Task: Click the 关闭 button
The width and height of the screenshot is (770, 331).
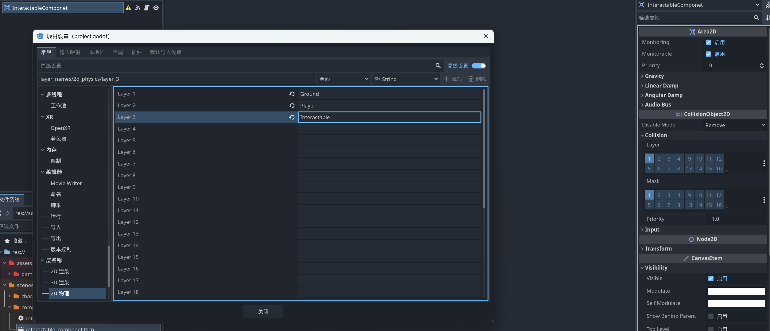Action: tap(263, 312)
